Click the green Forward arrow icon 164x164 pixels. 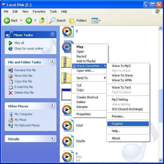coord(29,20)
